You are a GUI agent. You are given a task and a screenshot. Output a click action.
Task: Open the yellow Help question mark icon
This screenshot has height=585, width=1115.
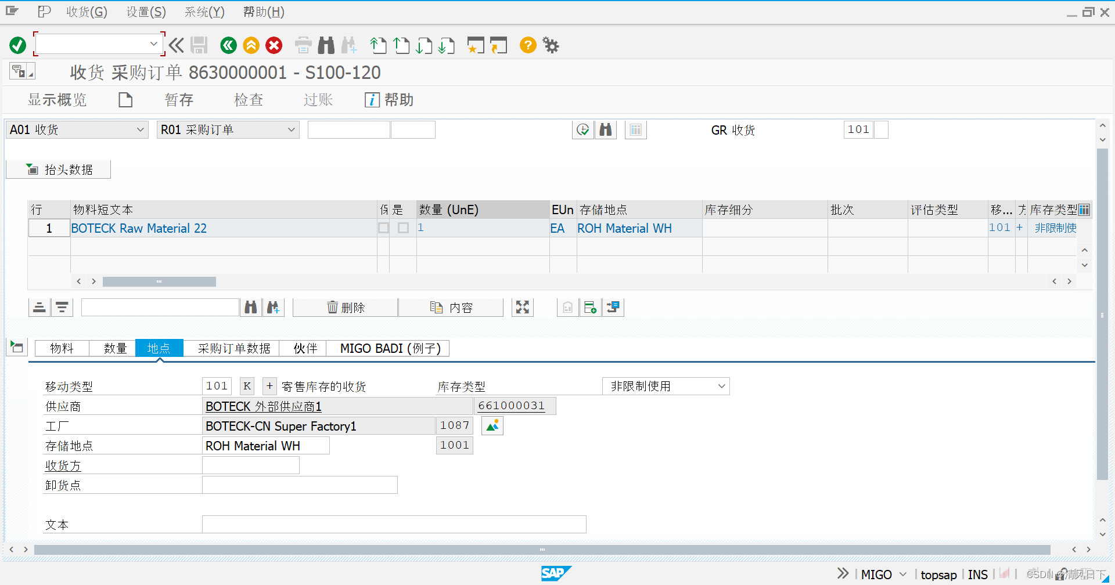[528, 45]
